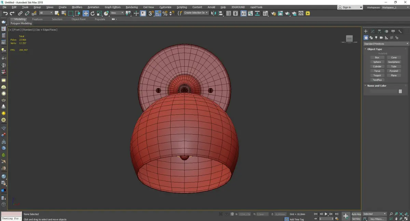
Task: Open the Modify tab in the command panel
Action: 372,31
